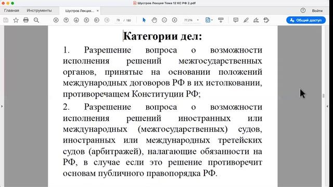Click the Войти sign-in link
The image size is (333, 187).
317,10
